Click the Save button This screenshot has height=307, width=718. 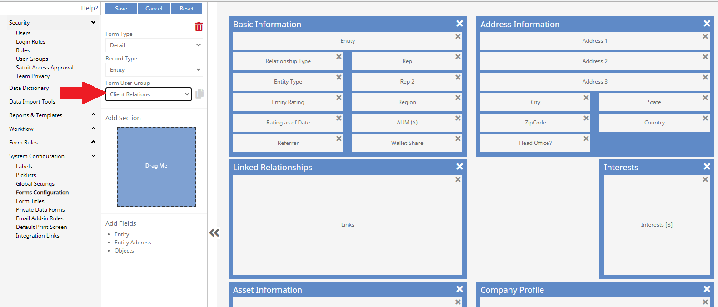click(121, 9)
